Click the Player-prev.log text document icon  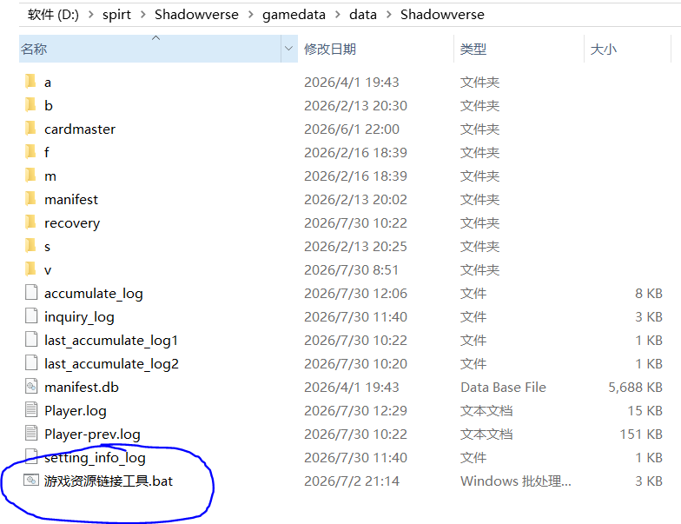tap(31, 433)
